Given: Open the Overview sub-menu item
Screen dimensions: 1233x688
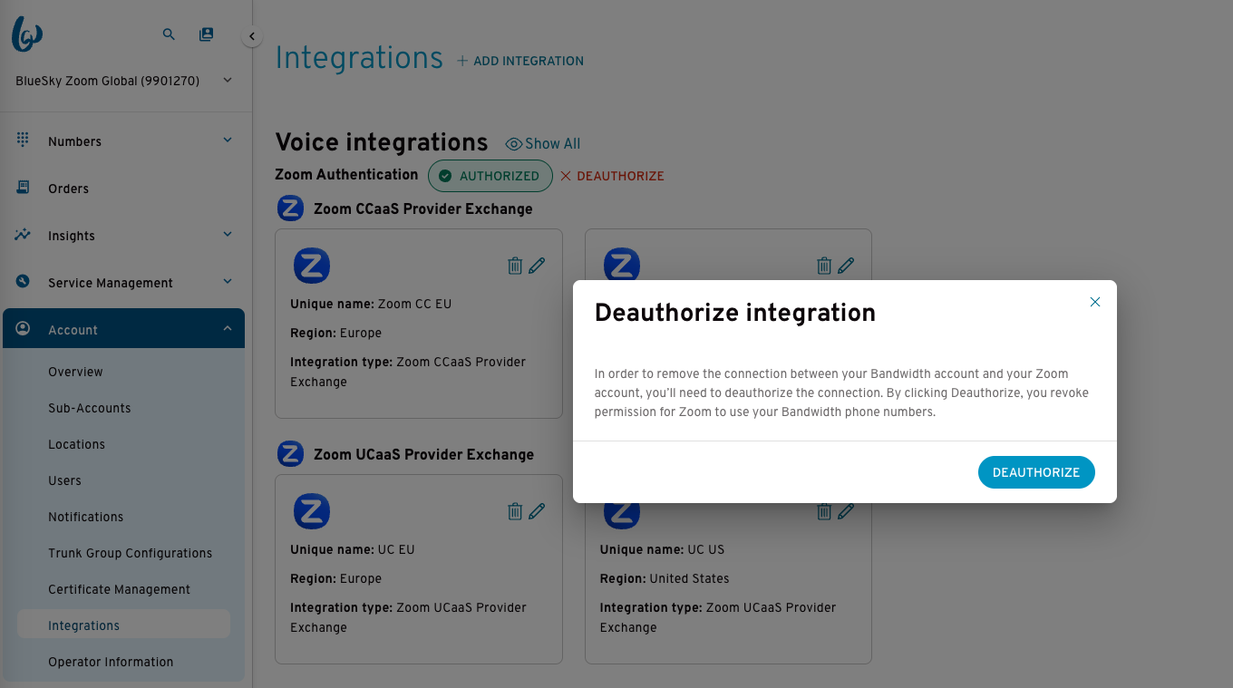Looking at the screenshot, I should tap(75, 372).
